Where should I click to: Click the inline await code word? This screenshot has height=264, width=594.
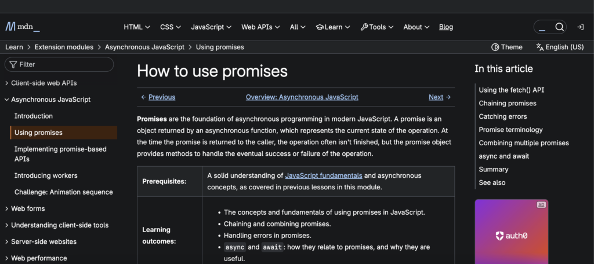pos(273,247)
